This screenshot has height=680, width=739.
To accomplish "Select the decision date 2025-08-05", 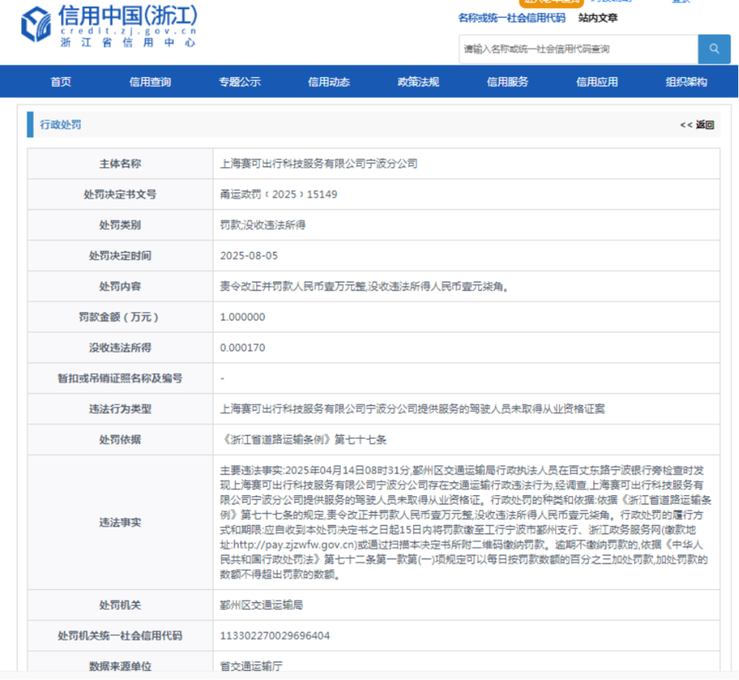I will point(249,256).
